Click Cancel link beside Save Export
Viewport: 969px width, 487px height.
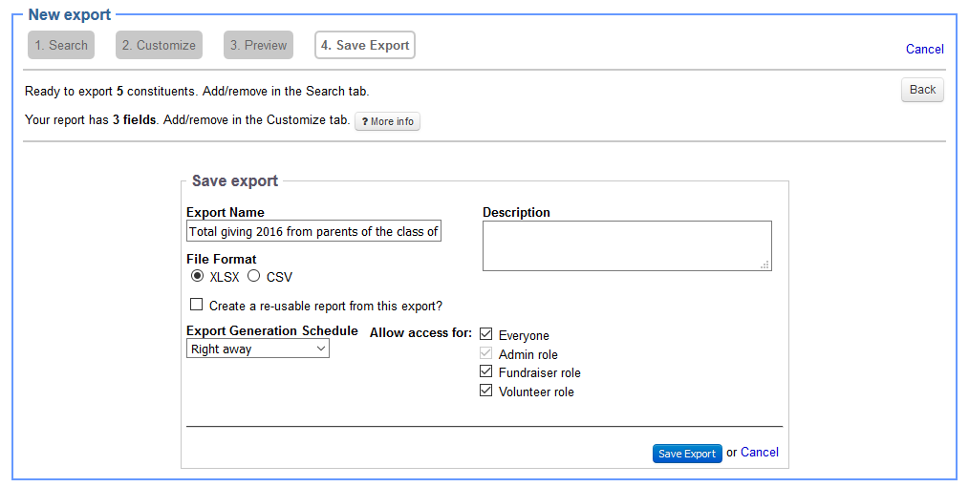760,453
